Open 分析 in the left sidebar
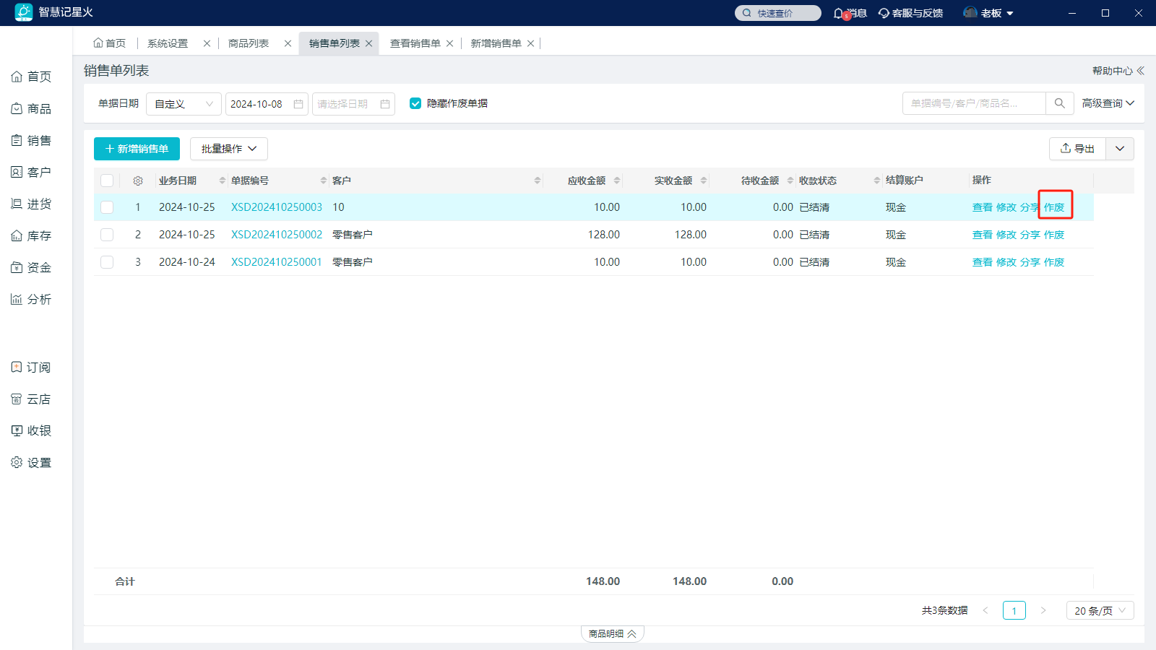 pos(31,299)
